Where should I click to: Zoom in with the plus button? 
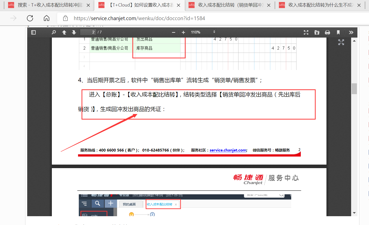[183, 32]
